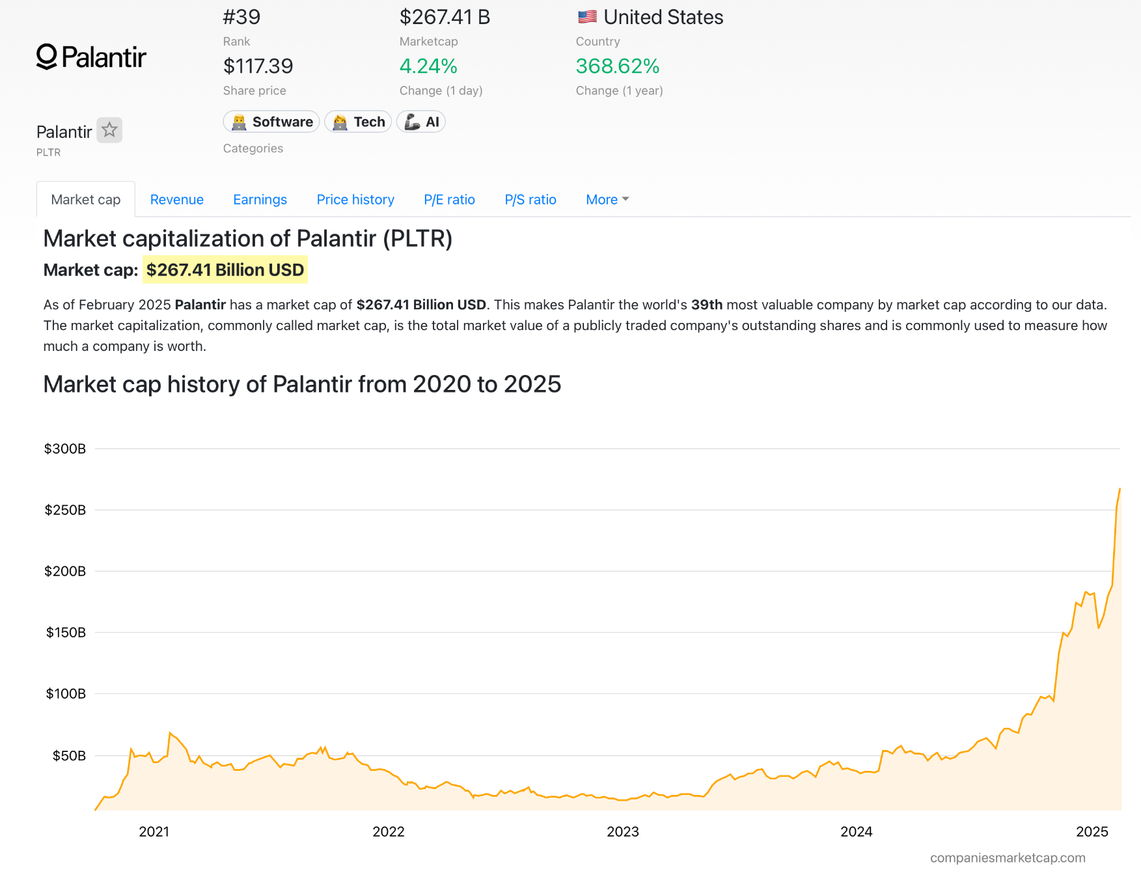Screen dimensions: 1141x875
Task: Open the Tech category tag
Action: [x=358, y=122]
